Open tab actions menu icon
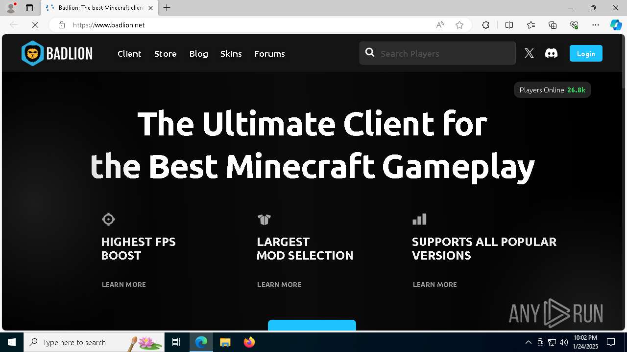 click(29, 8)
